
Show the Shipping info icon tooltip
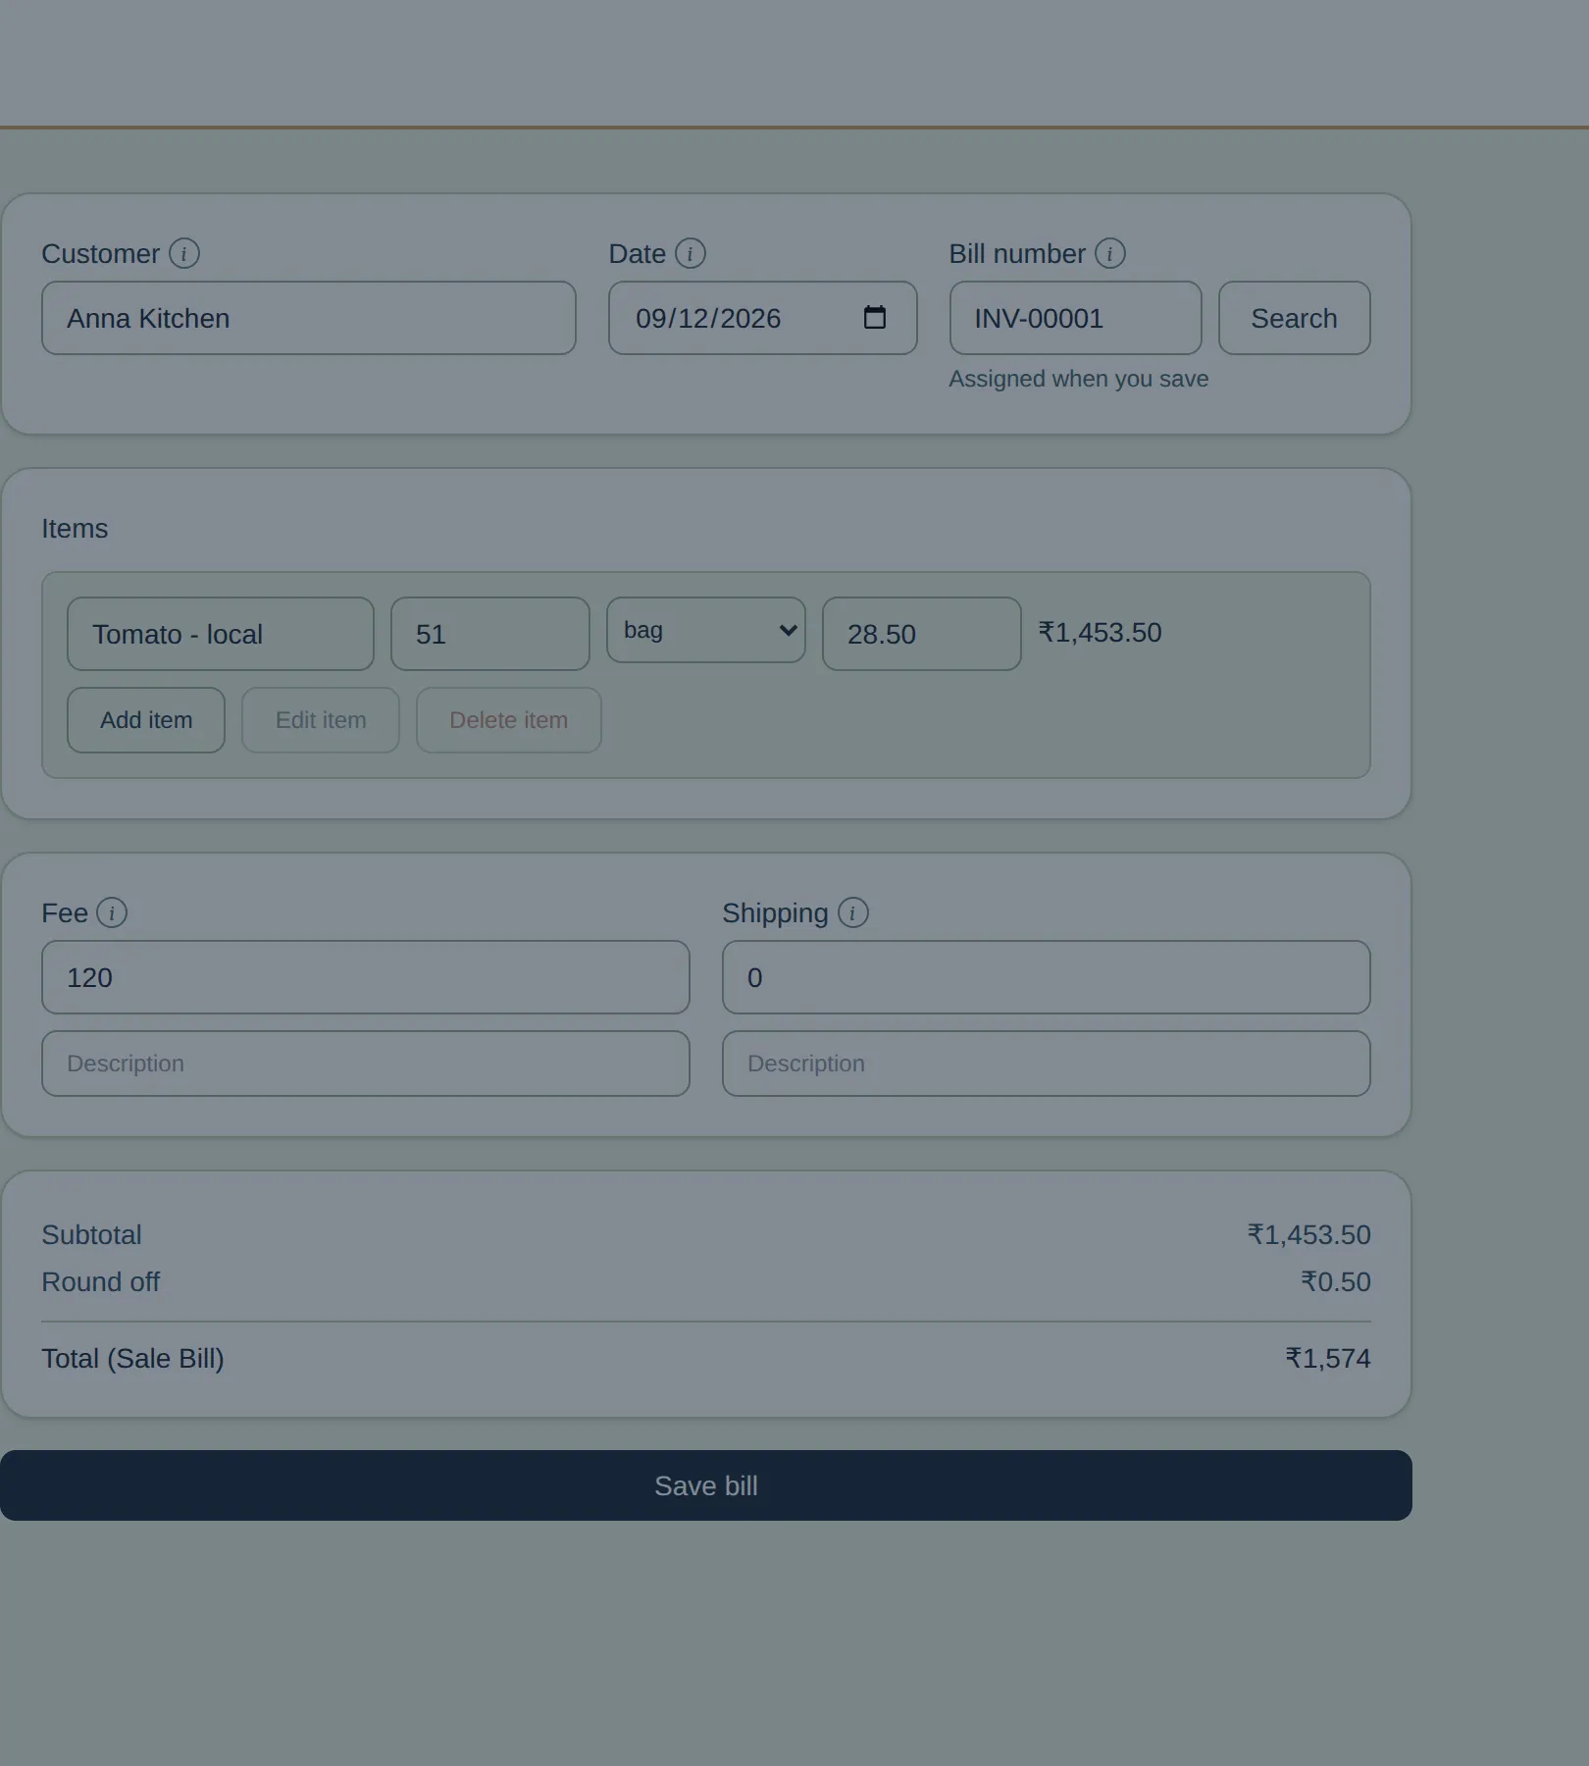[x=853, y=912]
